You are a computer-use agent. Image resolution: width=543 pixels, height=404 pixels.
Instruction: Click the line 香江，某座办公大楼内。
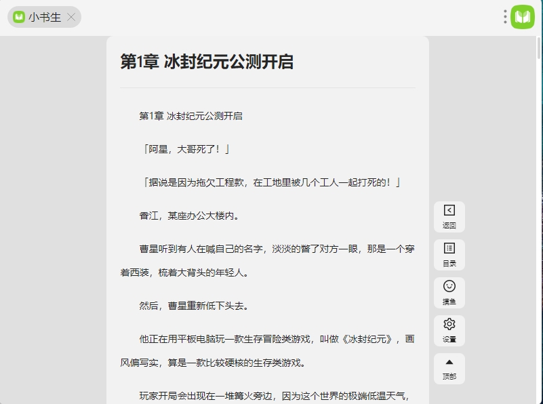(x=189, y=216)
